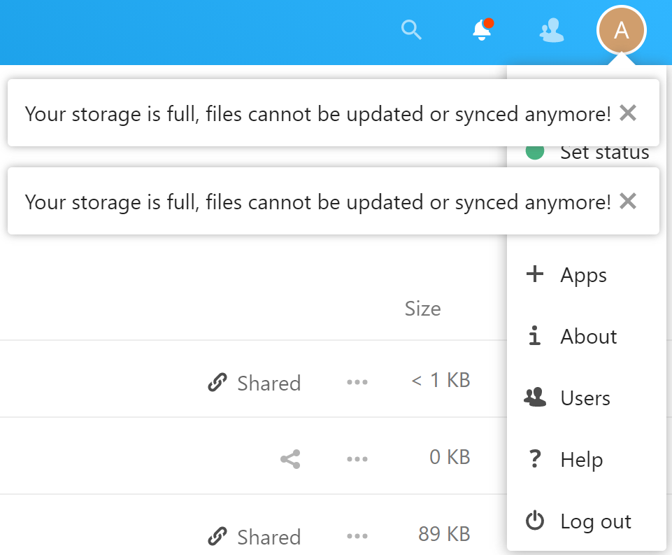Click Shared link on the < 1 KB row
This screenshot has width=672, height=555.
point(255,383)
